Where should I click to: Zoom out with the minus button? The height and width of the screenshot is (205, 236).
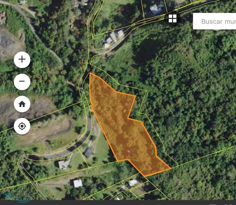[22, 82]
